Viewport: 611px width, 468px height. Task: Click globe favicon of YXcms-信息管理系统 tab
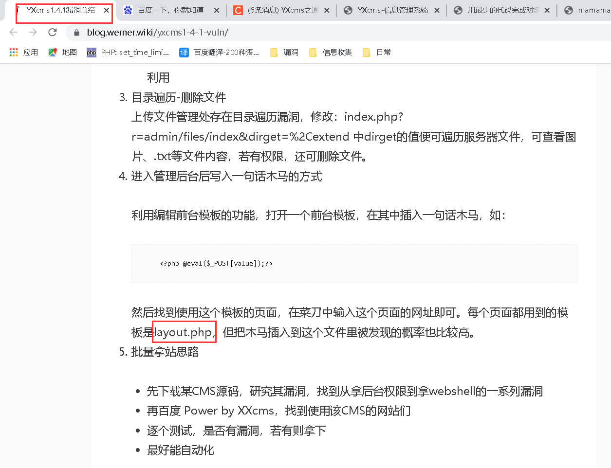348,10
